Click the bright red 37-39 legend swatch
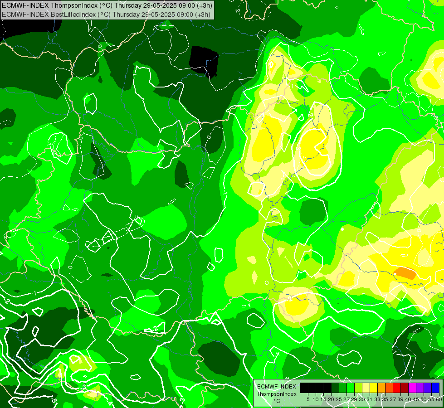 (396, 388)
